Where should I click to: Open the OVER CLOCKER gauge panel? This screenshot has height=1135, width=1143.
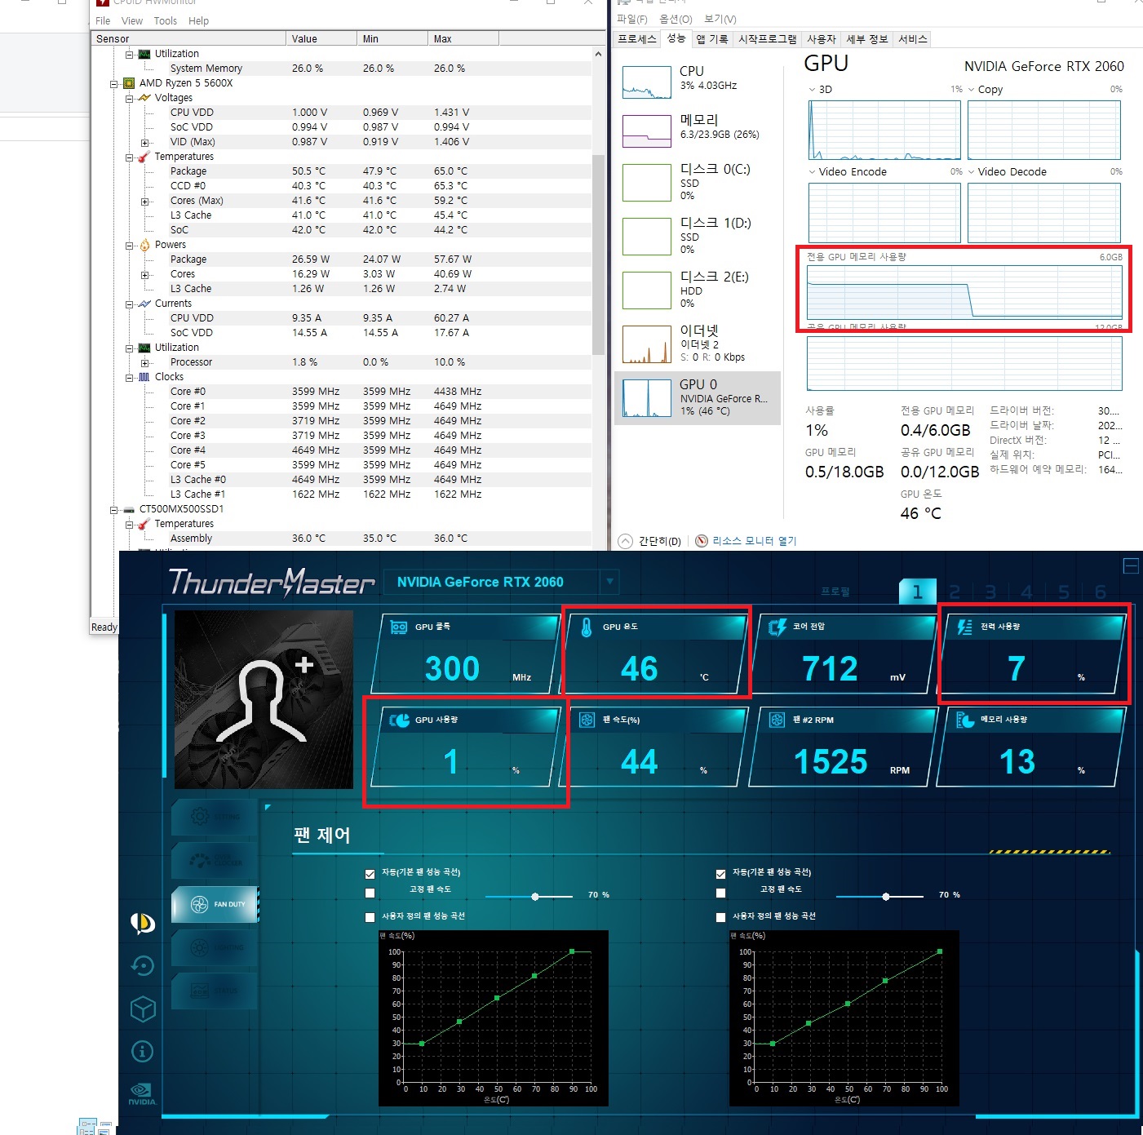[x=215, y=860]
